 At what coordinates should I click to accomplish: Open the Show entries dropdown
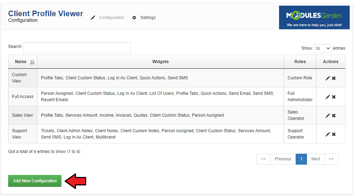coord(323,48)
